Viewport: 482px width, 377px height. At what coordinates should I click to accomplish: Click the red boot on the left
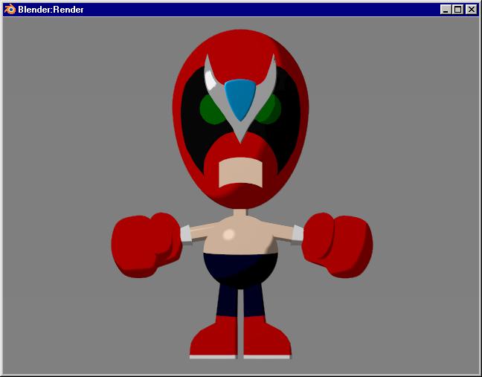point(214,338)
